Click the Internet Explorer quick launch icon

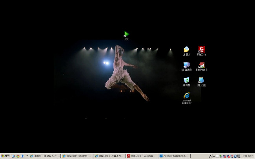pyautogui.click(x=13, y=156)
